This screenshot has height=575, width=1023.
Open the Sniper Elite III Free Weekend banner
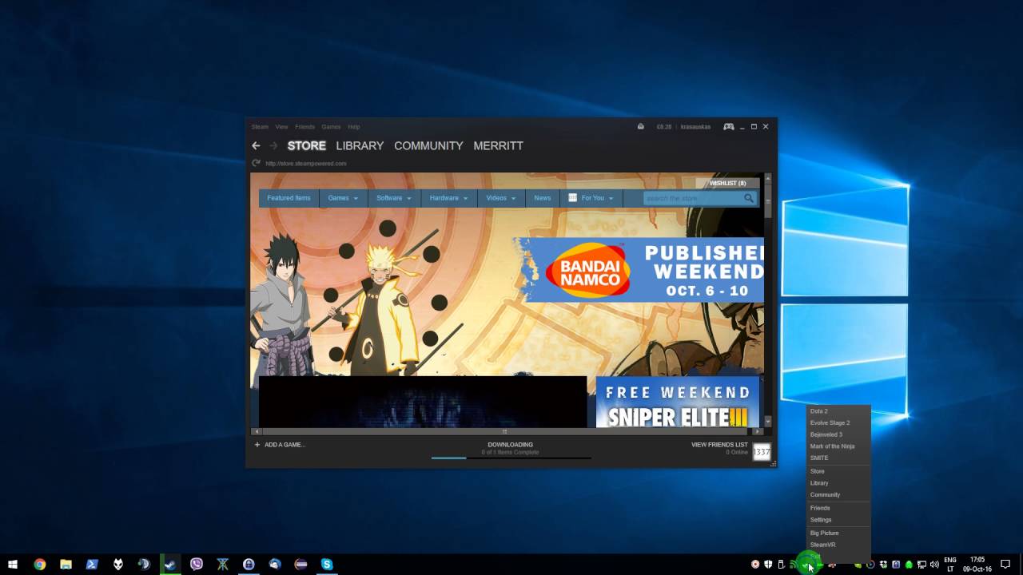click(x=677, y=402)
